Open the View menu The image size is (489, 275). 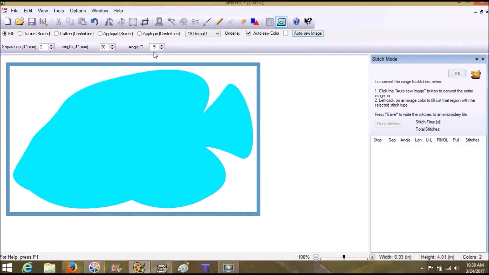(43, 11)
